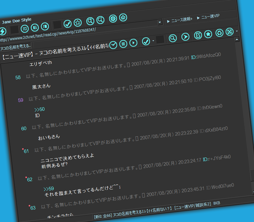Open the ニュース速報+ board link
Viewport: 254px width, 222px height.
[x=179, y=20]
